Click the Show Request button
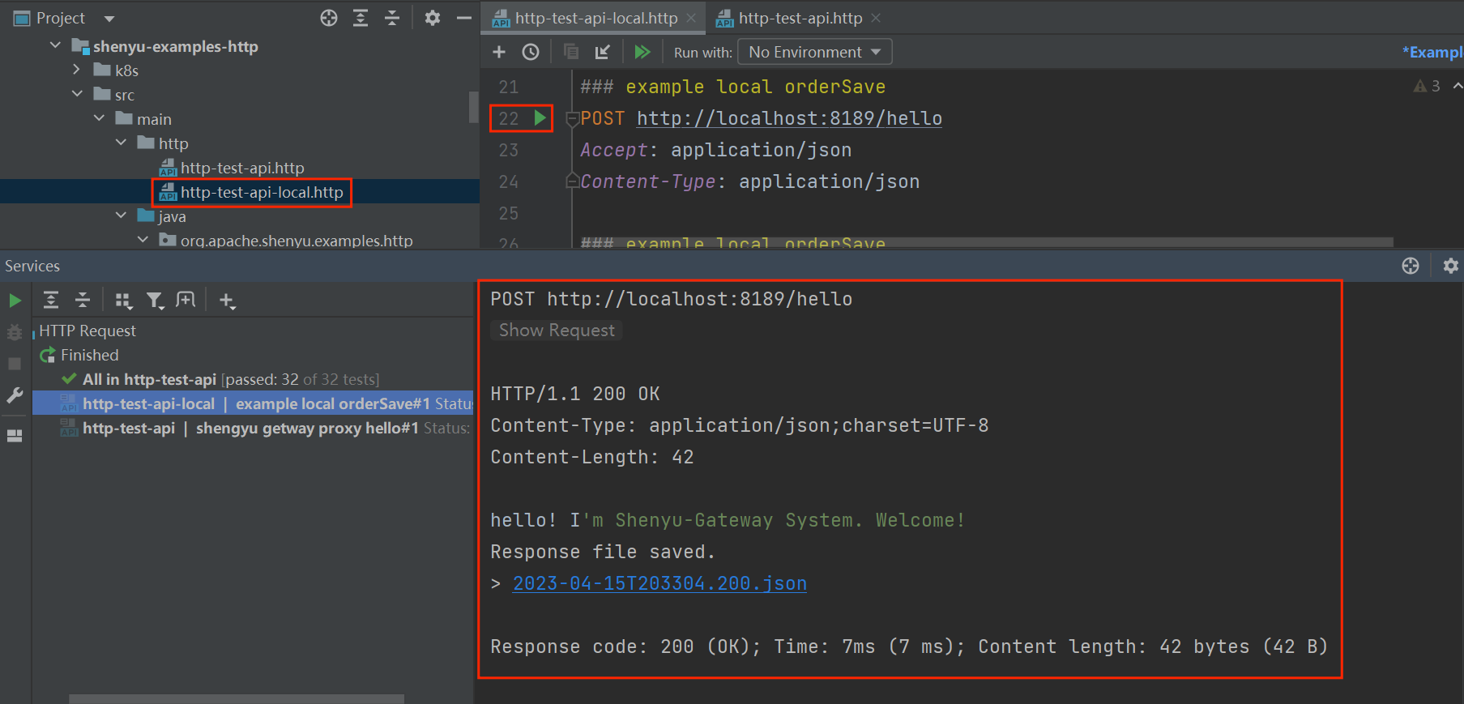Viewport: 1464px width, 704px height. 557,331
